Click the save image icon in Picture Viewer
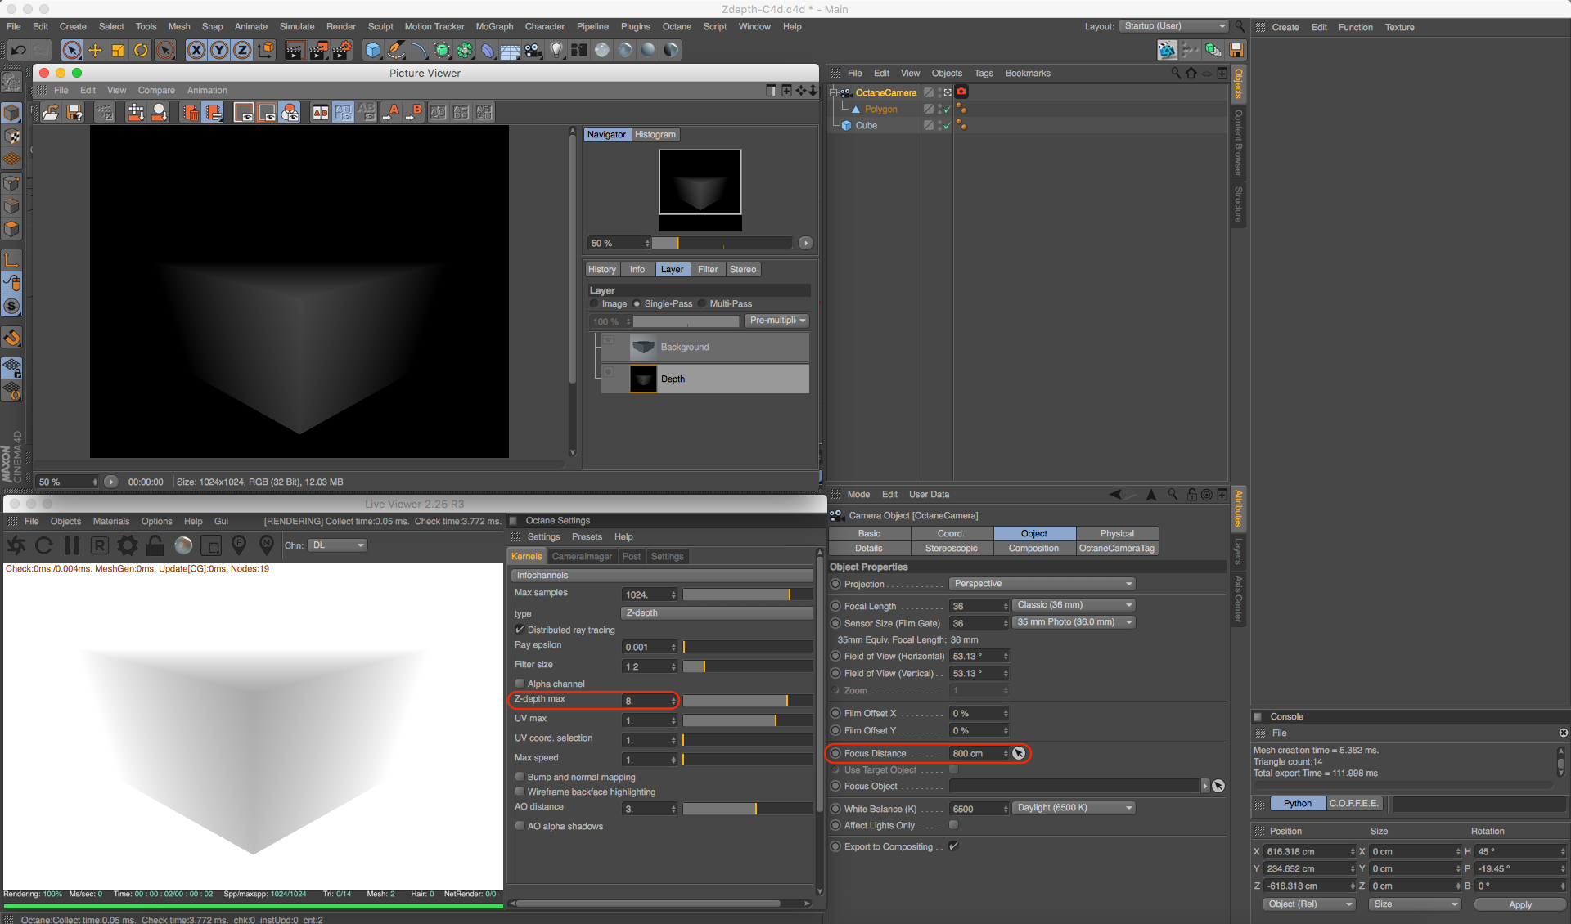Viewport: 1571px width, 924px height. click(74, 113)
